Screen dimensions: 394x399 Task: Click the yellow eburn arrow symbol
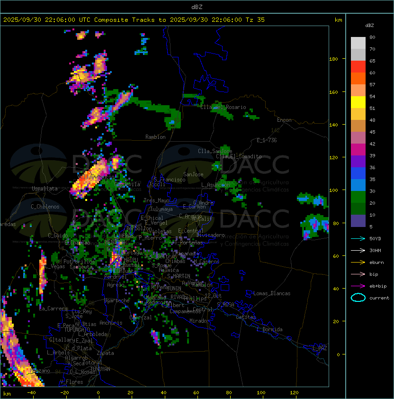tap(358, 262)
